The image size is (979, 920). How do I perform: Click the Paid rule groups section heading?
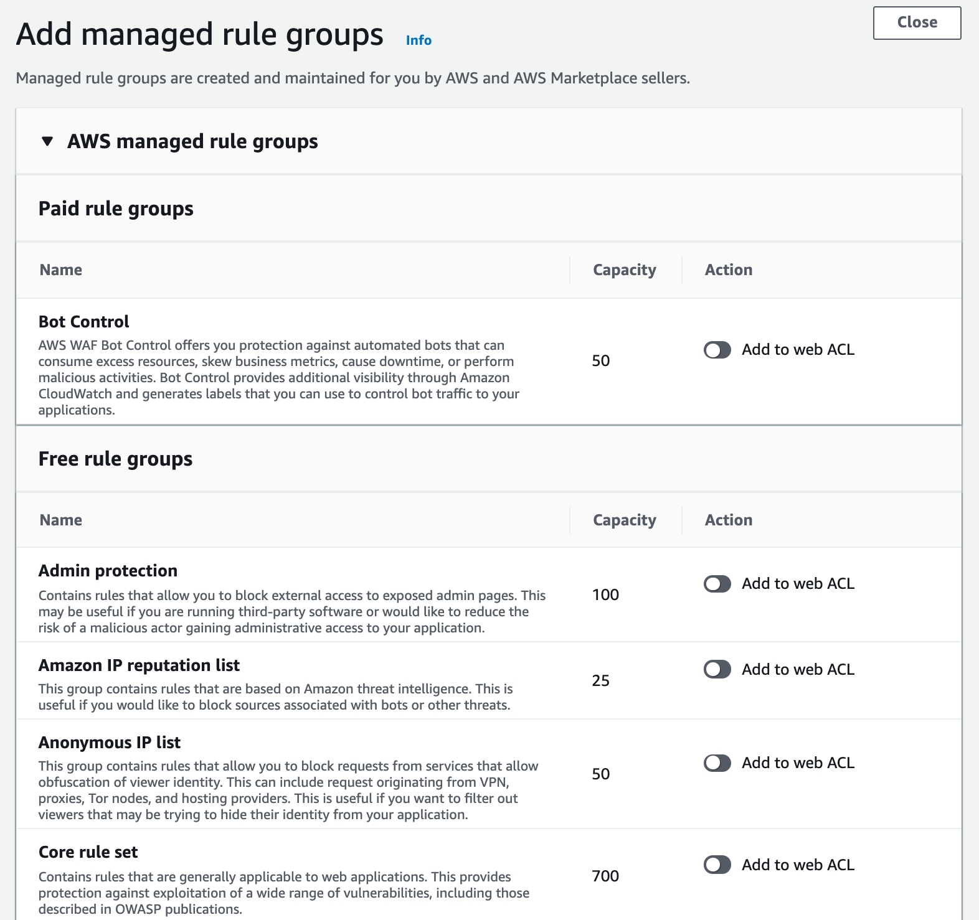pos(116,209)
